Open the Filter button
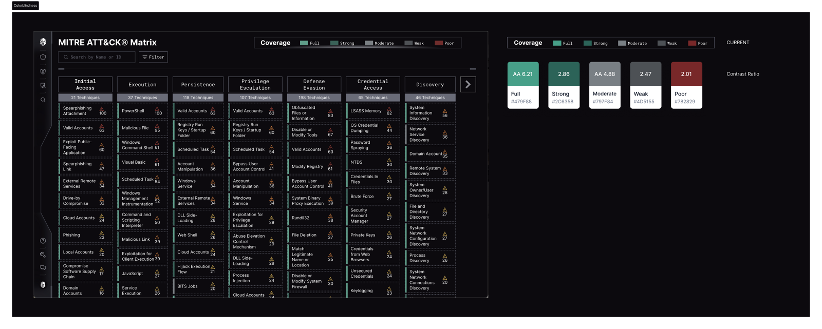The width and height of the screenshot is (822, 329). 153,57
